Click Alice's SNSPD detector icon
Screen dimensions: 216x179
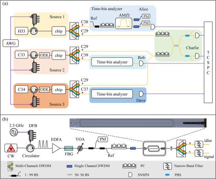click(153, 27)
